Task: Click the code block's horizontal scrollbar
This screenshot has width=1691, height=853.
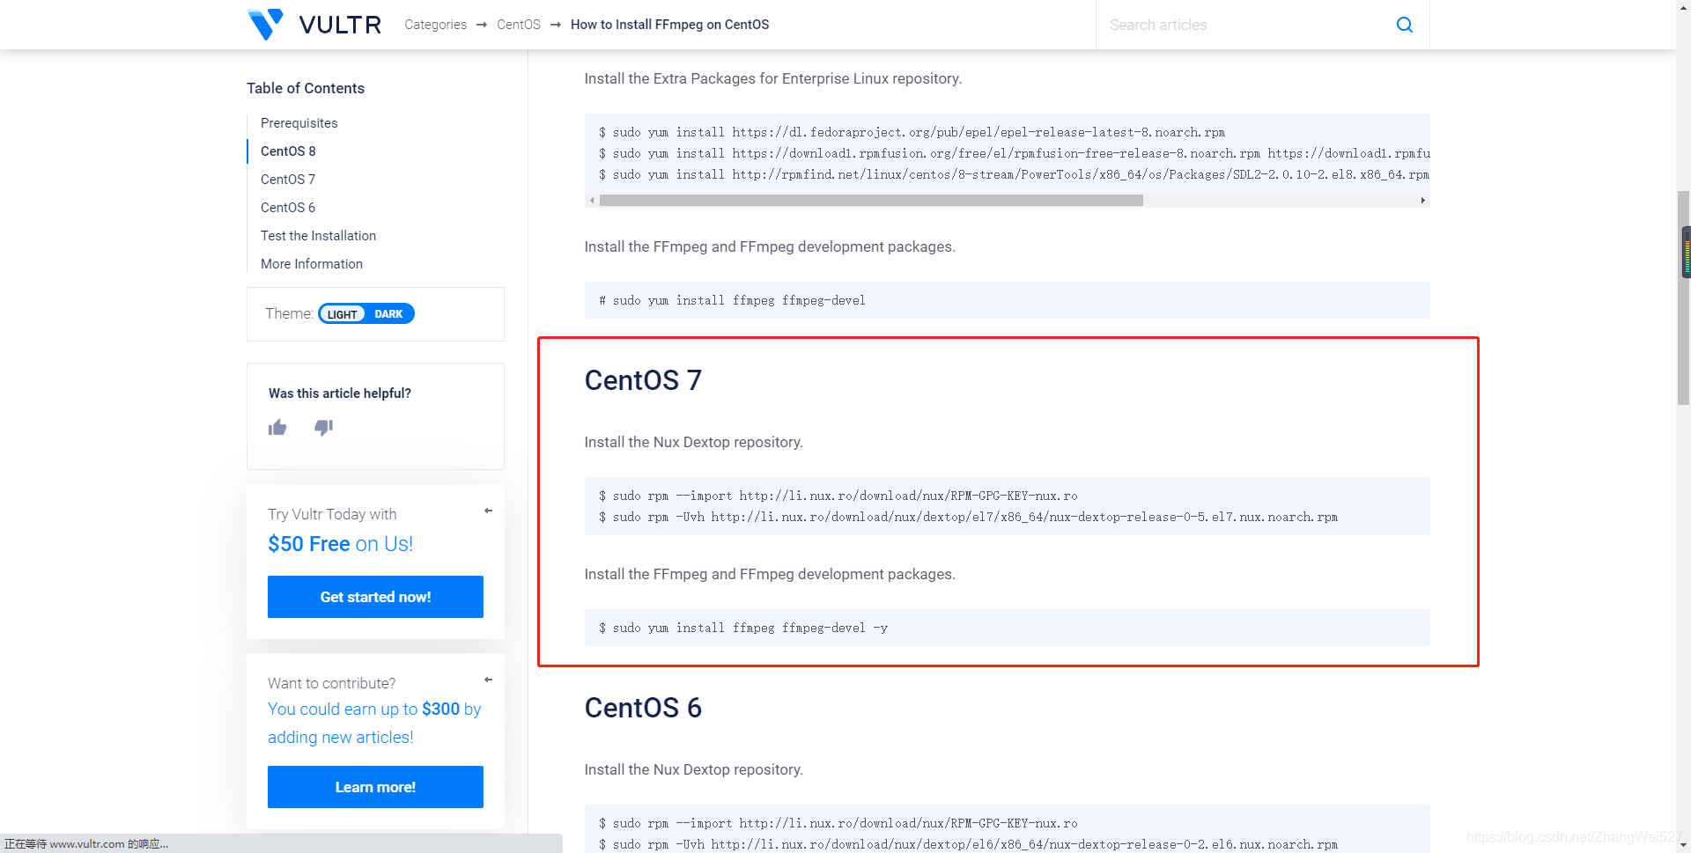Action: click(871, 201)
